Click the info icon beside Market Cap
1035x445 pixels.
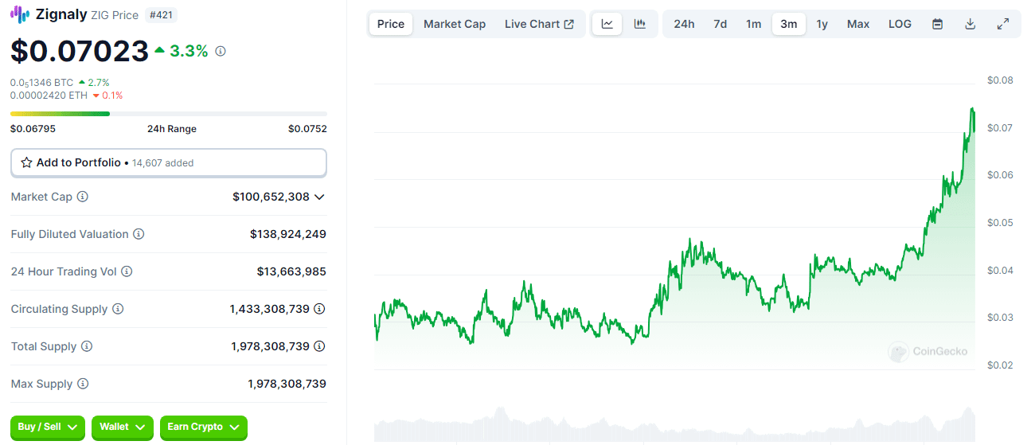(83, 197)
